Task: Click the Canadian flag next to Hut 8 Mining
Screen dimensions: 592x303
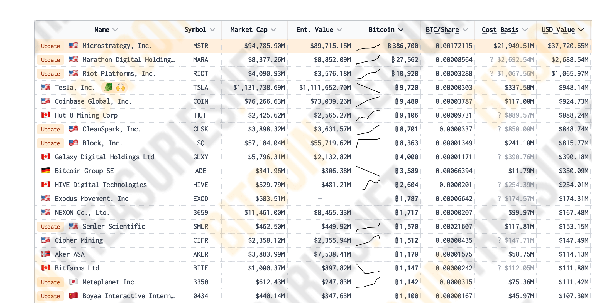Action: coord(46,115)
